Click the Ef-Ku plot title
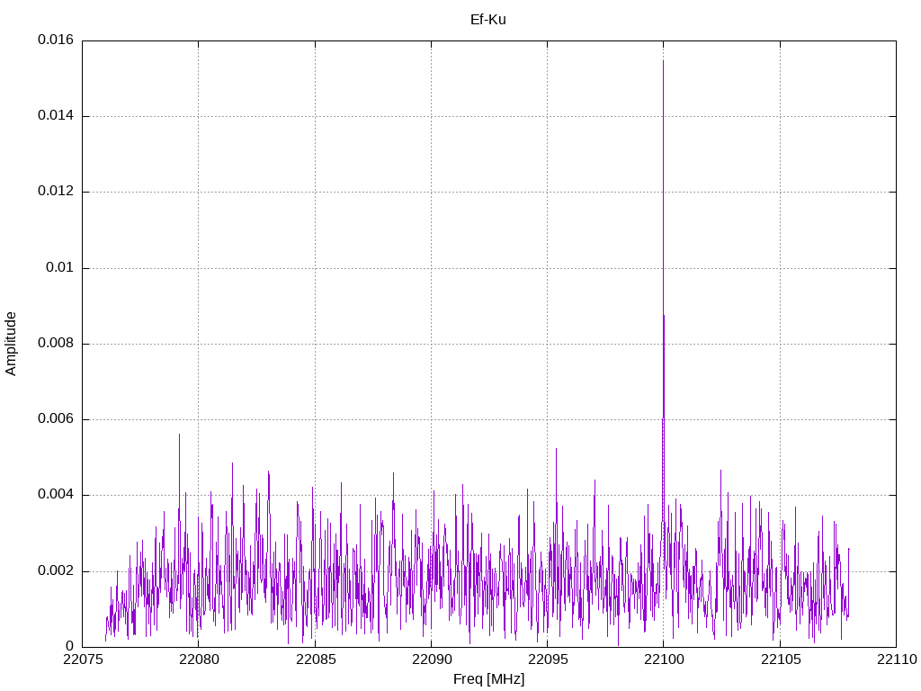The width and height of the screenshot is (921, 691). (x=487, y=19)
